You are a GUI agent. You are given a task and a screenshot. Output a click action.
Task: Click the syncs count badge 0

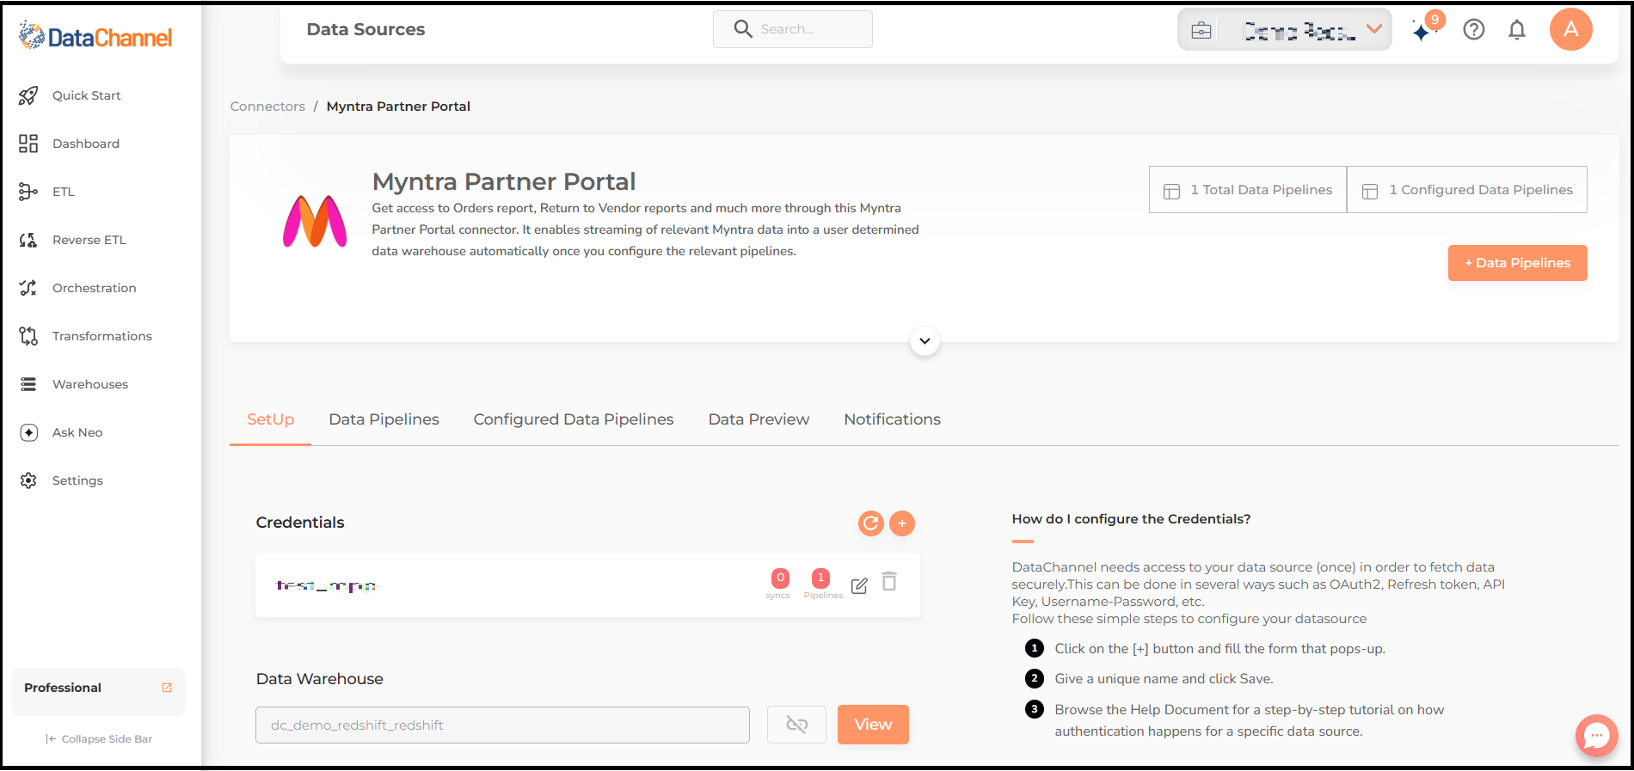tap(780, 578)
